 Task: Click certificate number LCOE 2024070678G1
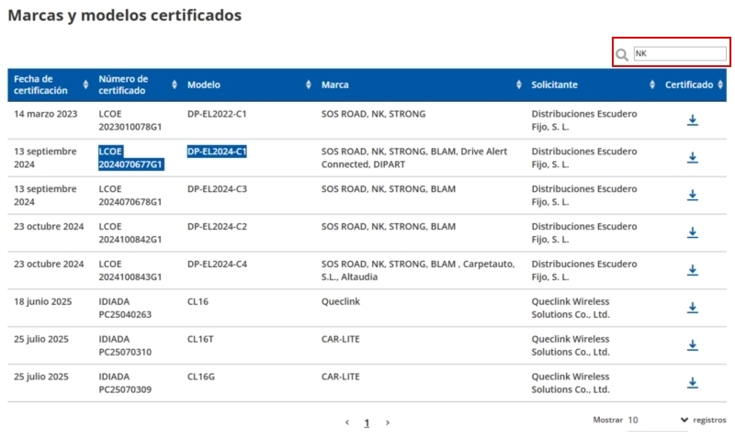(130, 196)
